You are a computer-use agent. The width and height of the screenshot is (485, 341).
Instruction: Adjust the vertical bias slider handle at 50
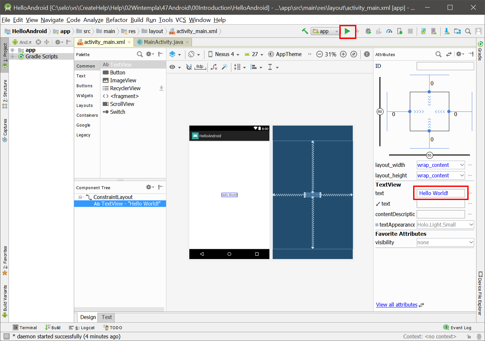click(380, 111)
